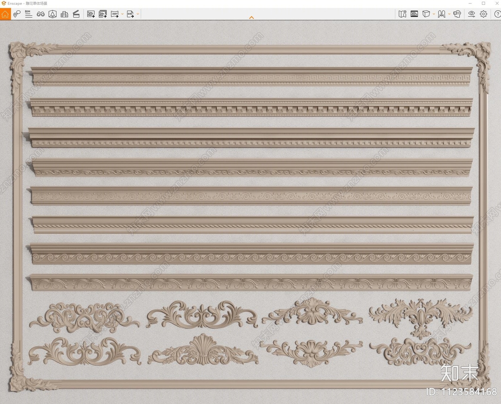Toggle the safe frame perspective icon
The width and height of the screenshot is (501, 404).
click(52, 14)
